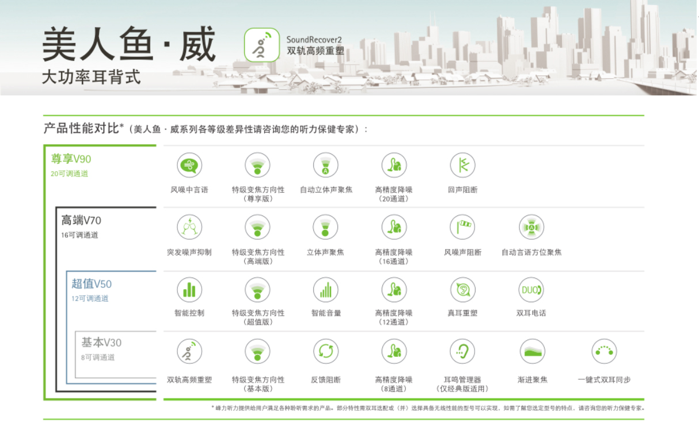Click the 大功率耳背式 subtitle

click(x=91, y=77)
